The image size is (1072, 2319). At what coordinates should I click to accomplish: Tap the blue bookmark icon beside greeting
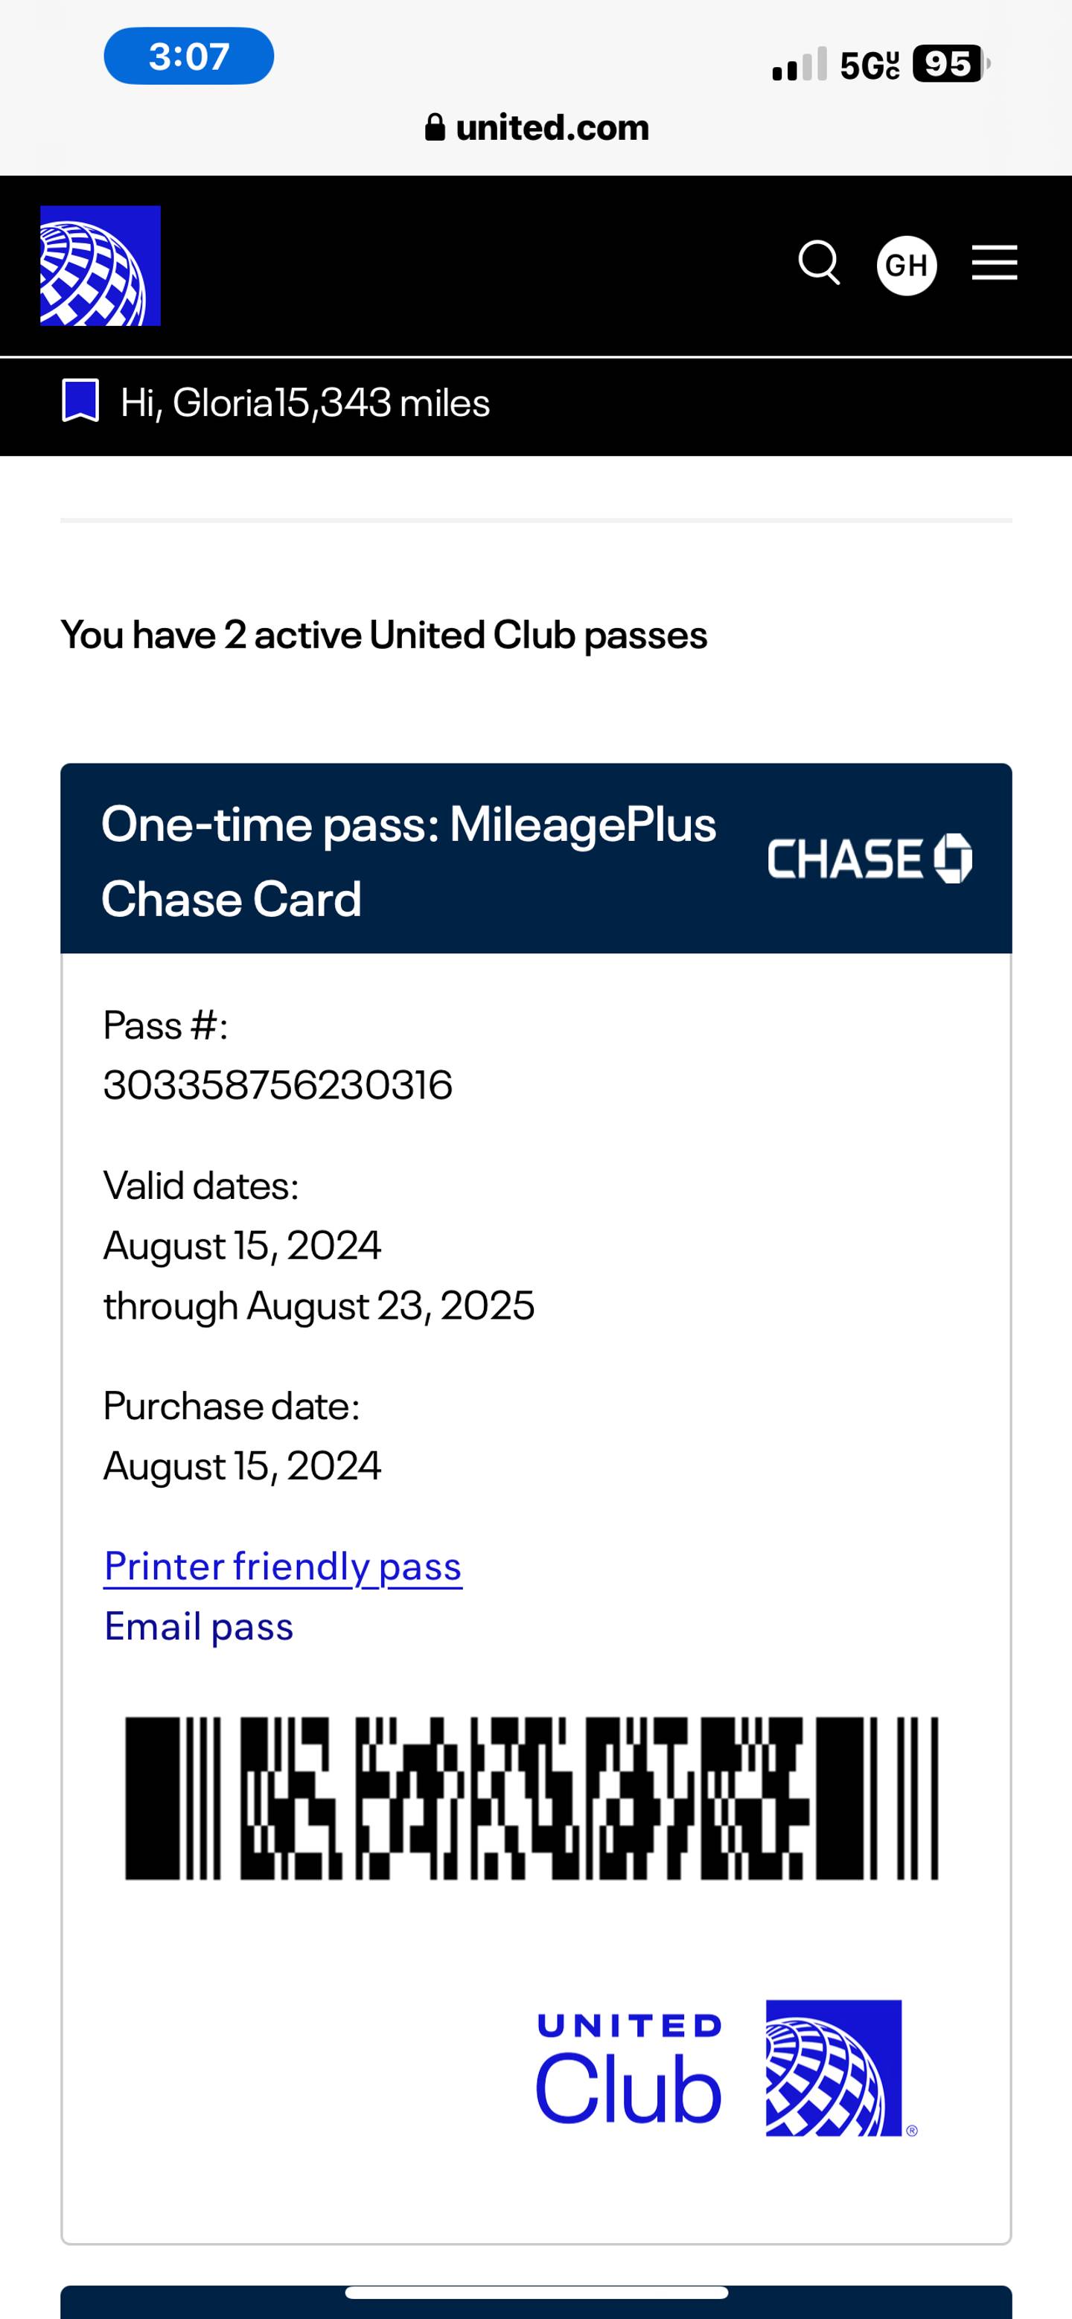tap(79, 401)
